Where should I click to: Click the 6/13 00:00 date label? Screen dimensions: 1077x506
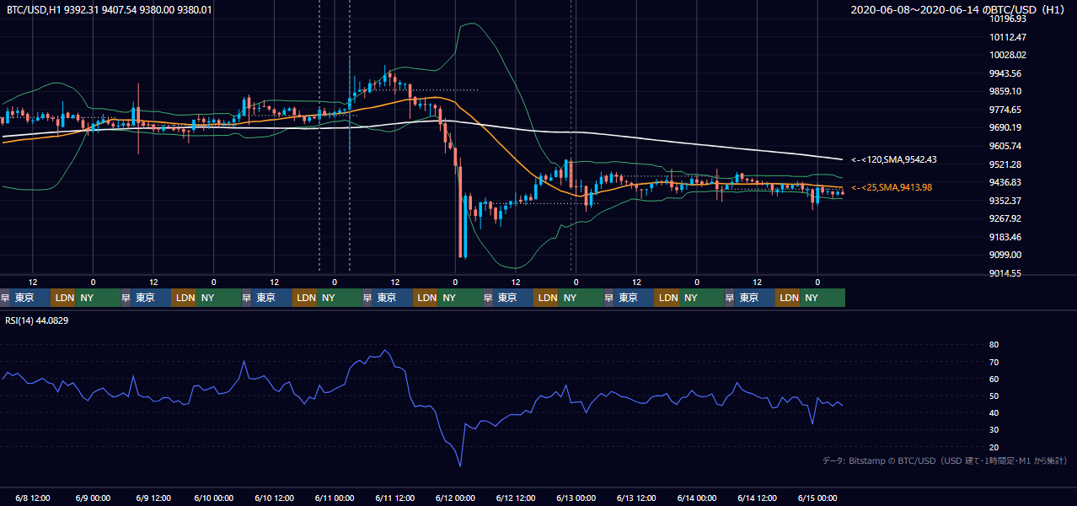pos(576,498)
